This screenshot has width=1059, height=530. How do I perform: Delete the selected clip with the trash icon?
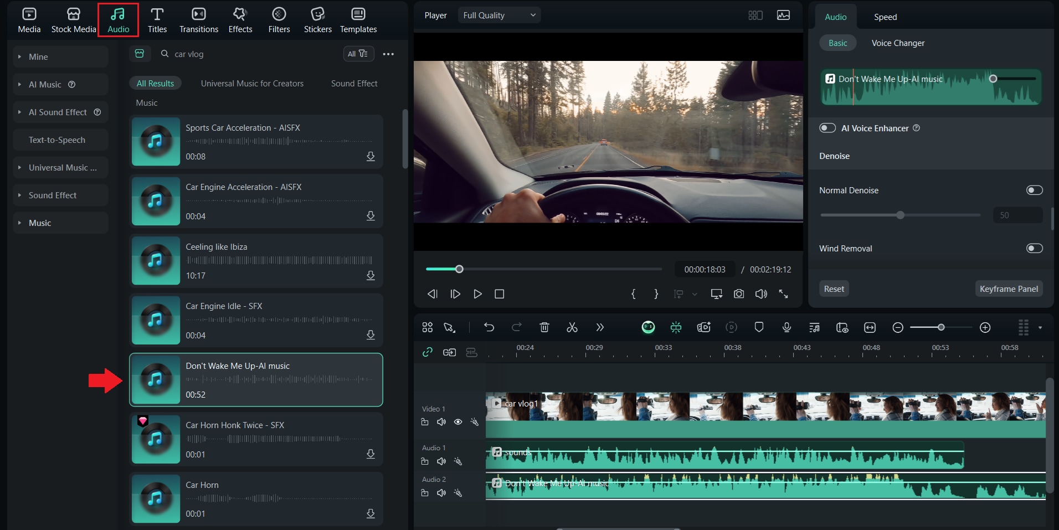point(544,327)
